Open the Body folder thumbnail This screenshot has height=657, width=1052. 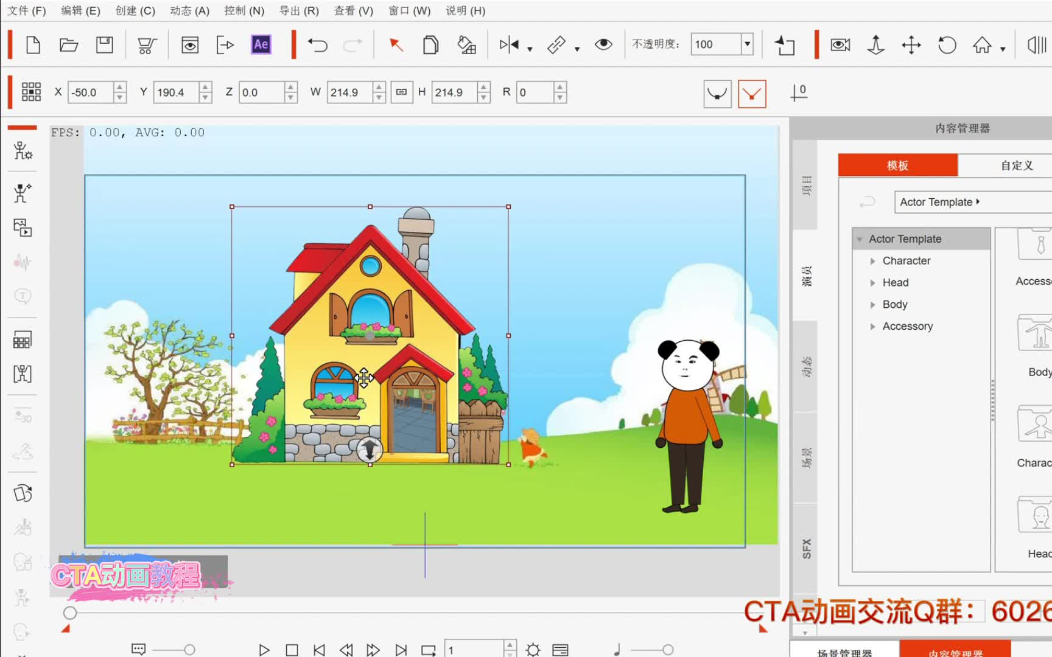1035,333
